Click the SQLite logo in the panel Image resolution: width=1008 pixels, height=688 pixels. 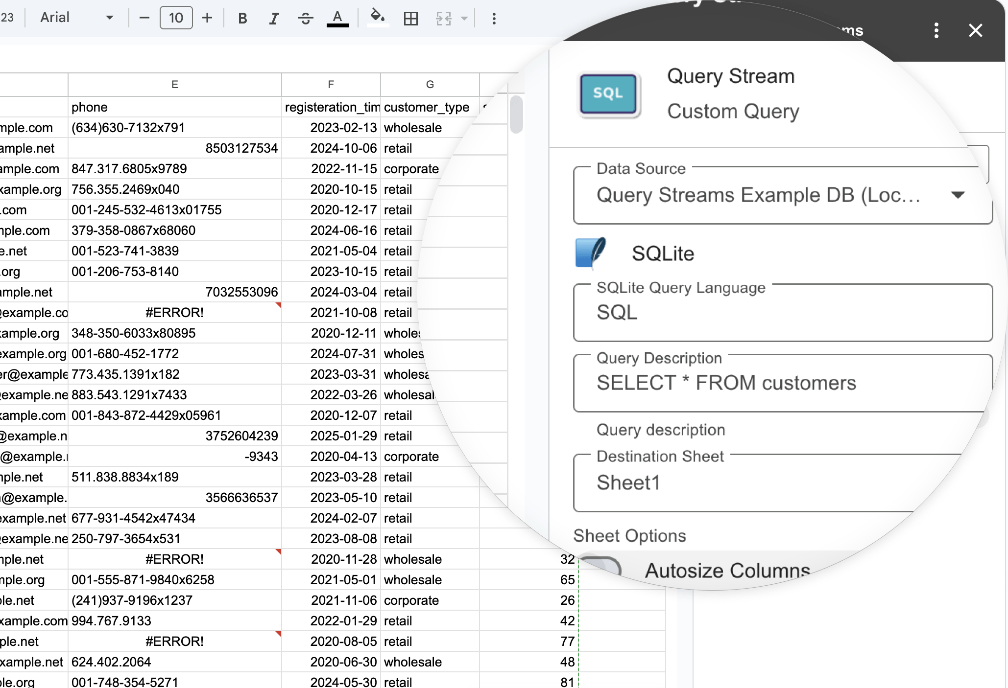point(591,252)
